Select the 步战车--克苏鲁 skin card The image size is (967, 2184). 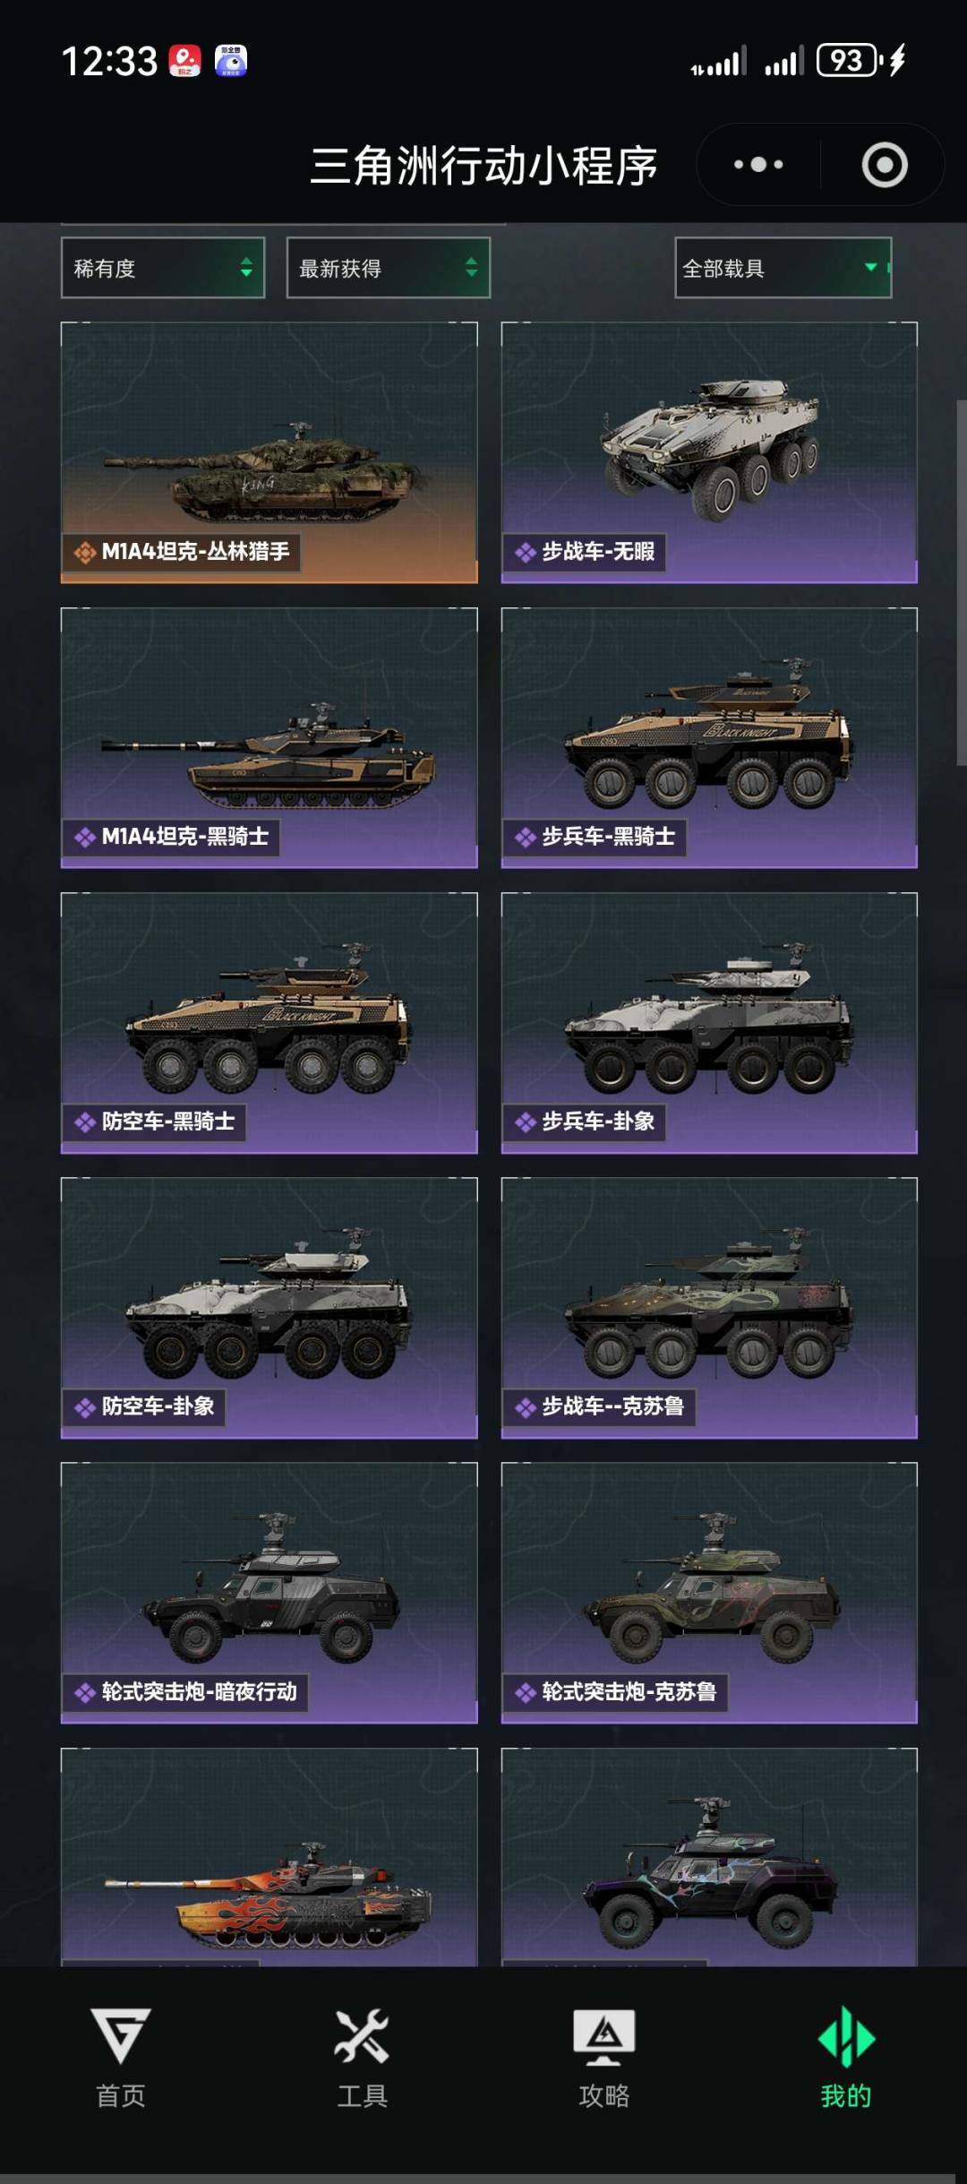709,1308
